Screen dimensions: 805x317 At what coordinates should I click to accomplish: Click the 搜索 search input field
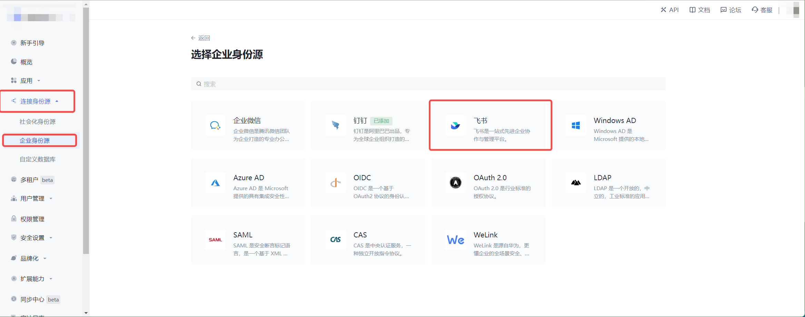(428, 84)
